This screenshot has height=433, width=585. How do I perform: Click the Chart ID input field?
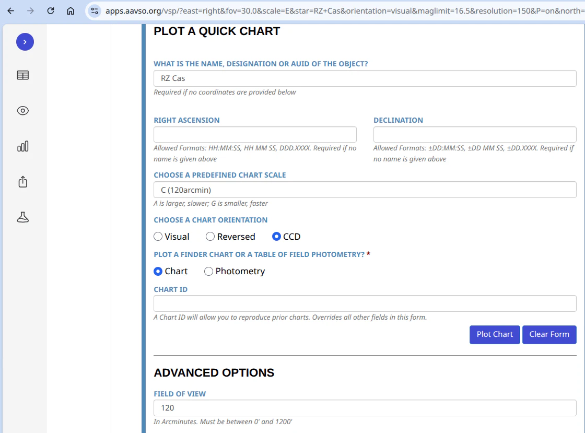point(365,303)
